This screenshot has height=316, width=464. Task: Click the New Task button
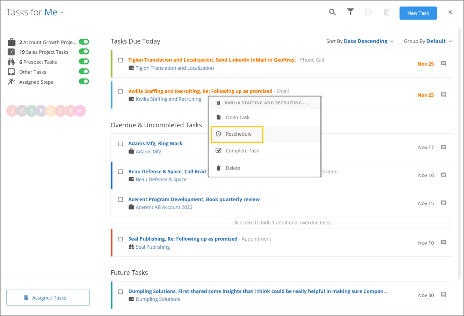pos(418,13)
